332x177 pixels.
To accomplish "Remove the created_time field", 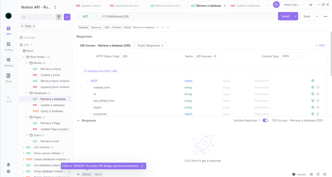I will tap(318, 87).
